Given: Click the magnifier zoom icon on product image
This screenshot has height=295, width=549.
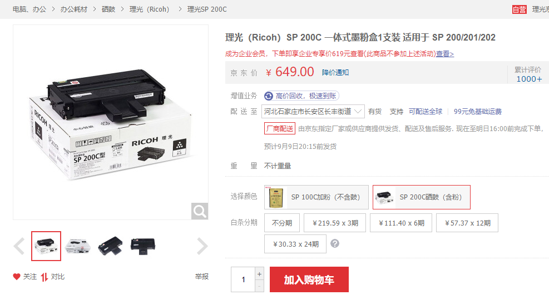Looking at the screenshot, I should tap(200, 211).
